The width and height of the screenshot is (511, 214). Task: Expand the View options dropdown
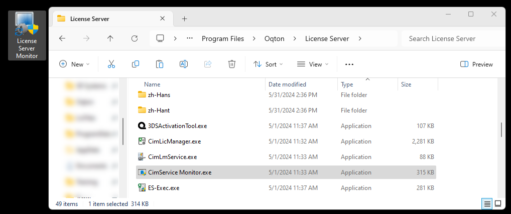point(312,64)
